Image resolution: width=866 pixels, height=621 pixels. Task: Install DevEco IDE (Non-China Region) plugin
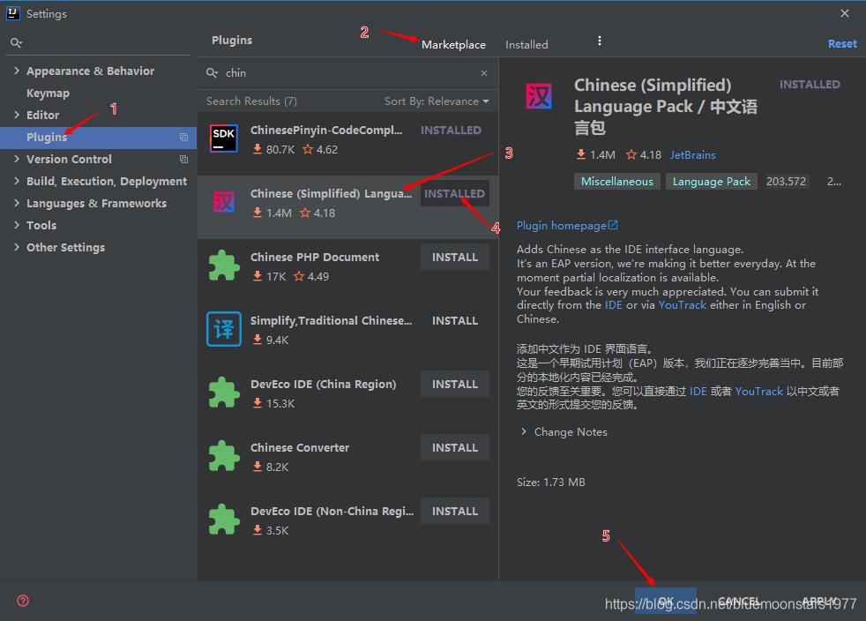pyautogui.click(x=454, y=511)
